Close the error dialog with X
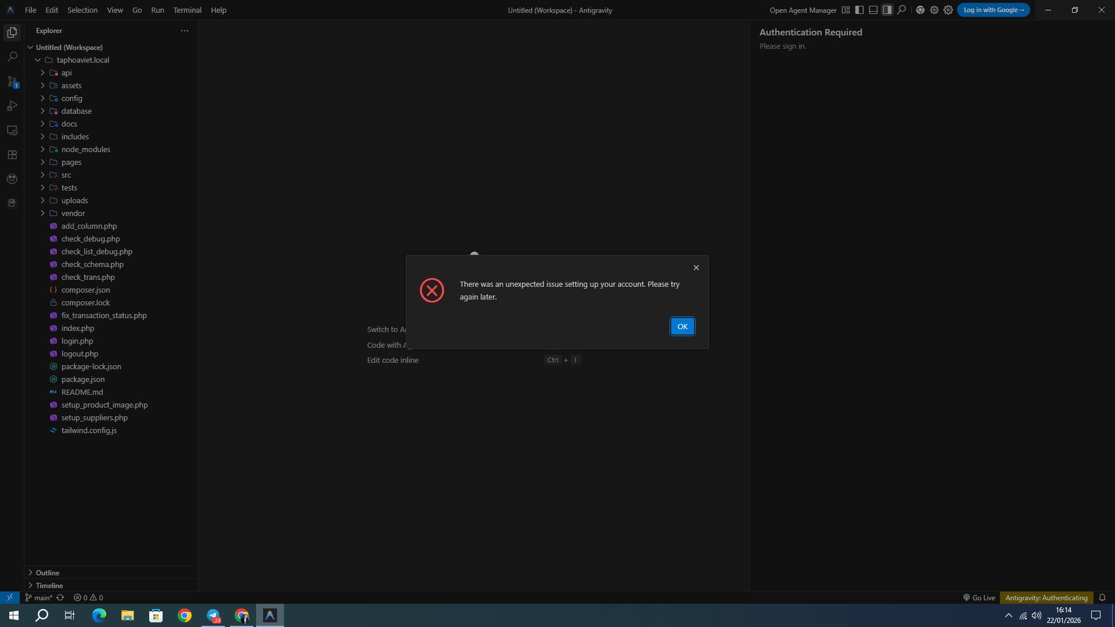The image size is (1115, 627). [696, 268]
